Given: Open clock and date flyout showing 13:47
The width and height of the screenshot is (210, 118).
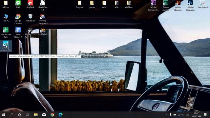Looking at the screenshot, I should coord(196,115).
